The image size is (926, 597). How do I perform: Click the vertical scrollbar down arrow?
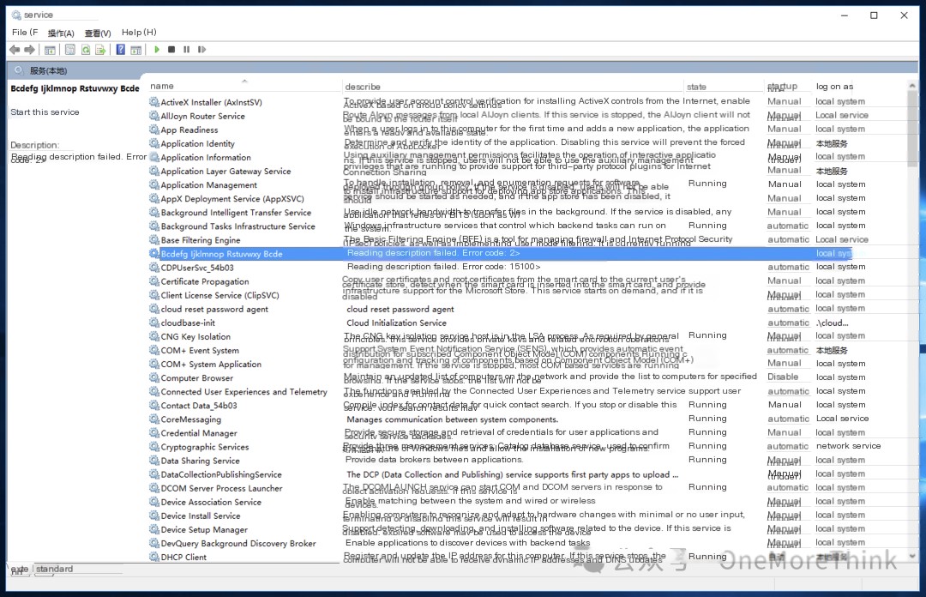tap(911, 556)
